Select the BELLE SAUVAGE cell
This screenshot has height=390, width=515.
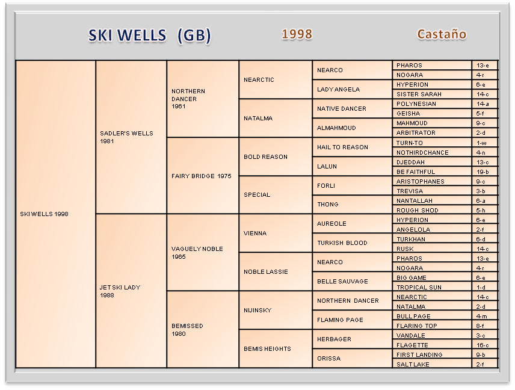click(342, 281)
